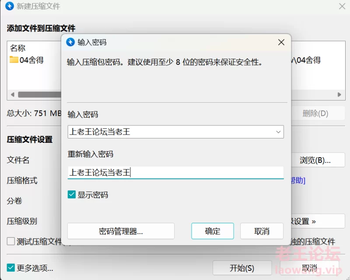The width and height of the screenshot is (350, 280).
Task: Click the 04舍得 folder icon in file list
Action: click(14, 60)
